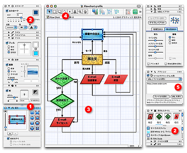Click the Bring to Front toolbar icon
Screen dimensions: 187x153
pyautogui.click(x=95, y=12)
